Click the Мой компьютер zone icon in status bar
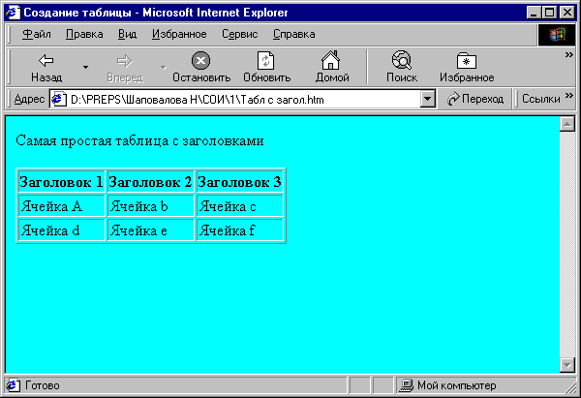This screenshot has height=398, width=581. pyautogui.click(x=407, y=385)
